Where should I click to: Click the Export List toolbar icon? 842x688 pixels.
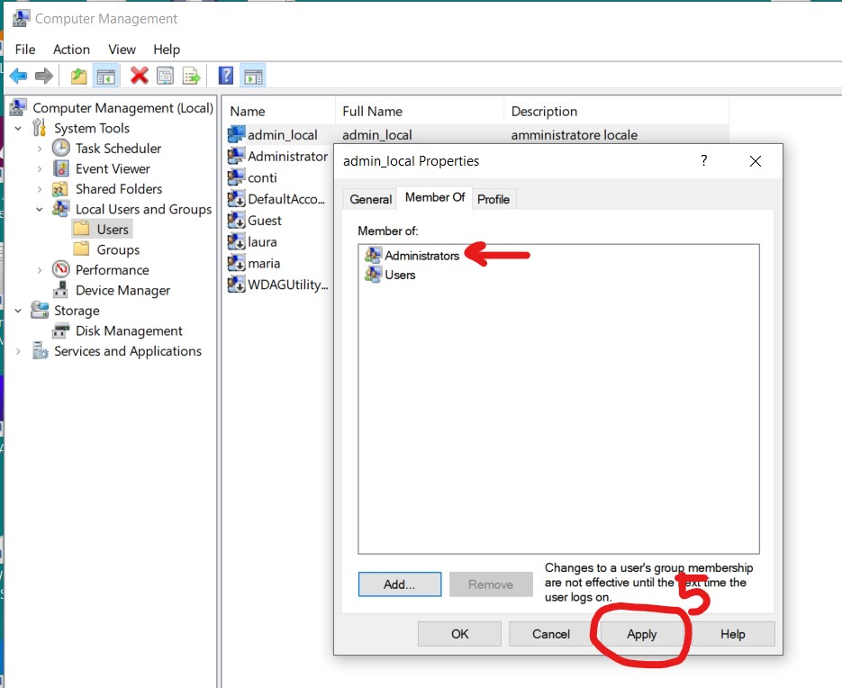[x=191, y=77]
